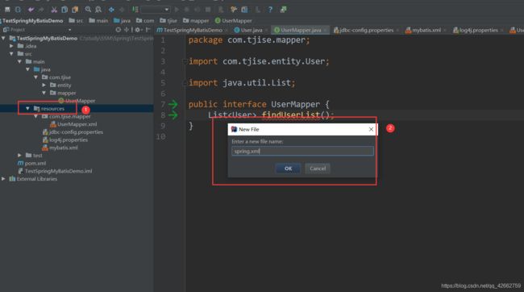524x292 pixels.
Task: Collapse the resources folder
Action: click(27, 108)
